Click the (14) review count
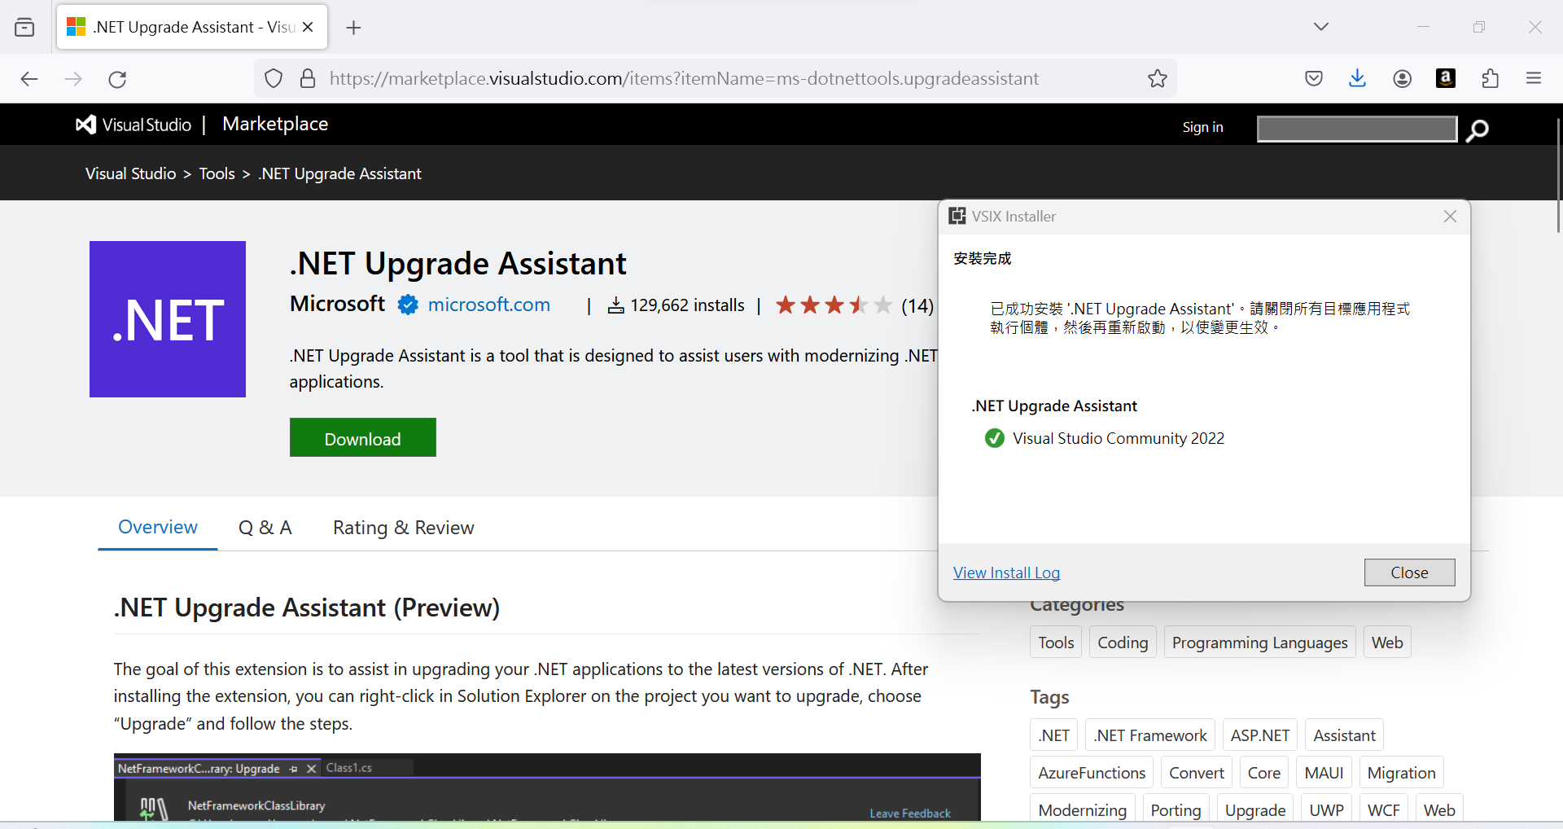 pos(917,305)
